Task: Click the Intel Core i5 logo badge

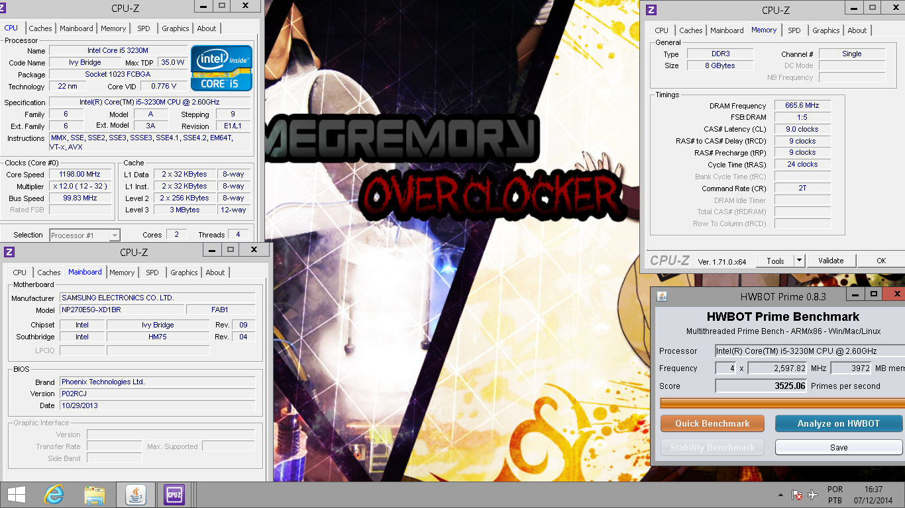Action: coord(221,68)
